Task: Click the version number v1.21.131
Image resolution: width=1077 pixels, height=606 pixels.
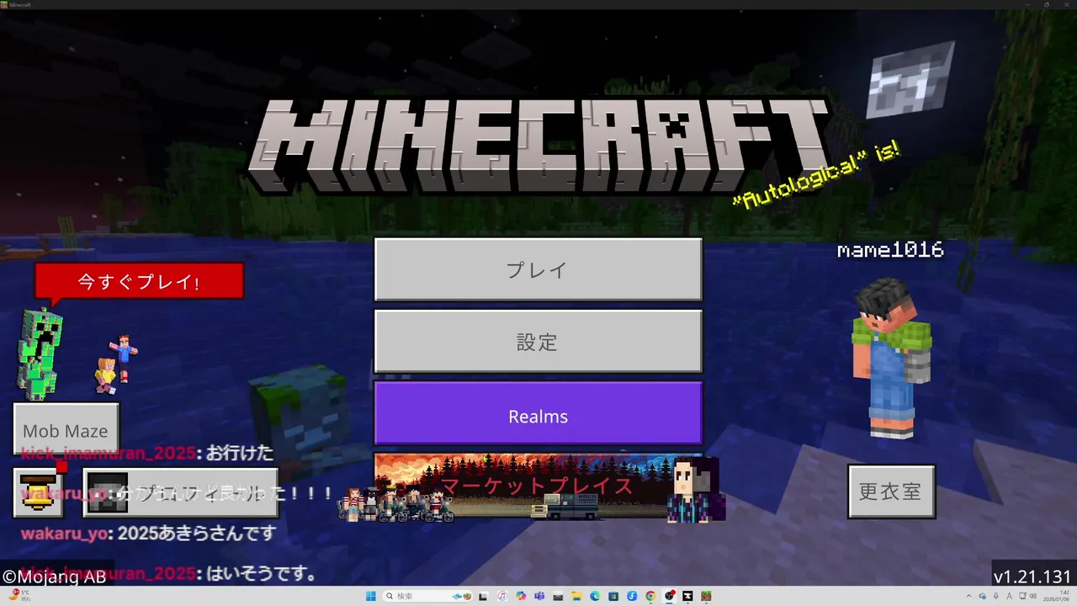Action: [1032, 577]
